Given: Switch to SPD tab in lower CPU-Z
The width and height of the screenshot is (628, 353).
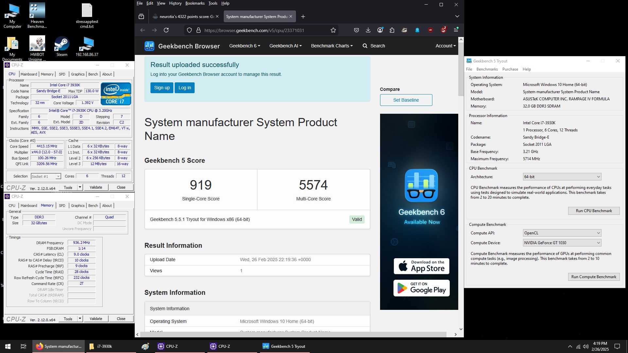Looking at the screenshot, I should pyautogui.click(x=62, y=206).
